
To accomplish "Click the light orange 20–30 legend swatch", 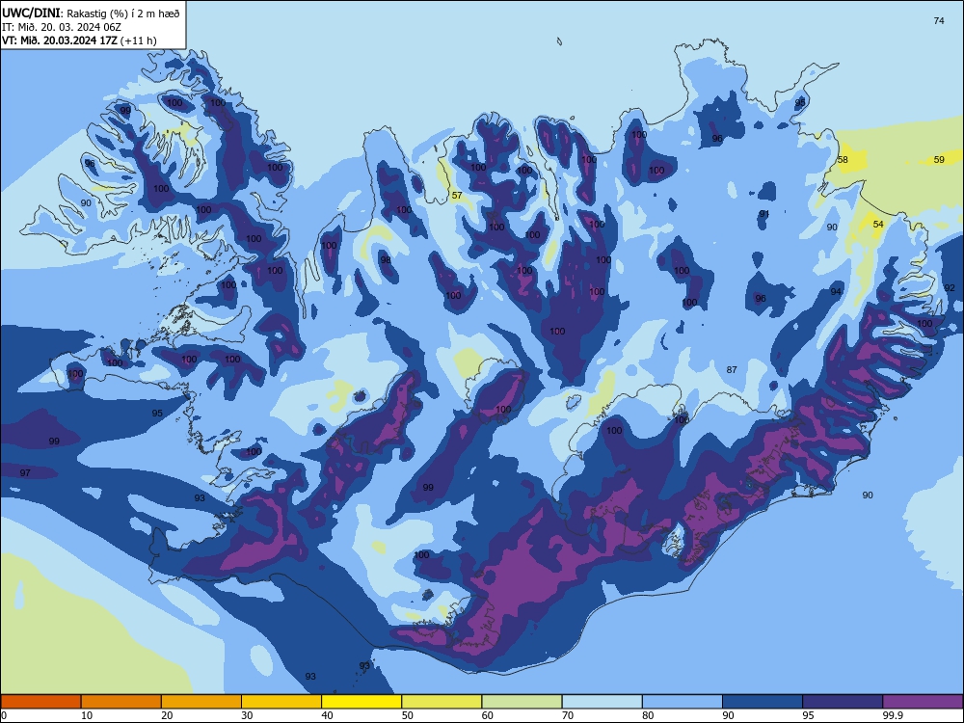I will tap(201, 702).
